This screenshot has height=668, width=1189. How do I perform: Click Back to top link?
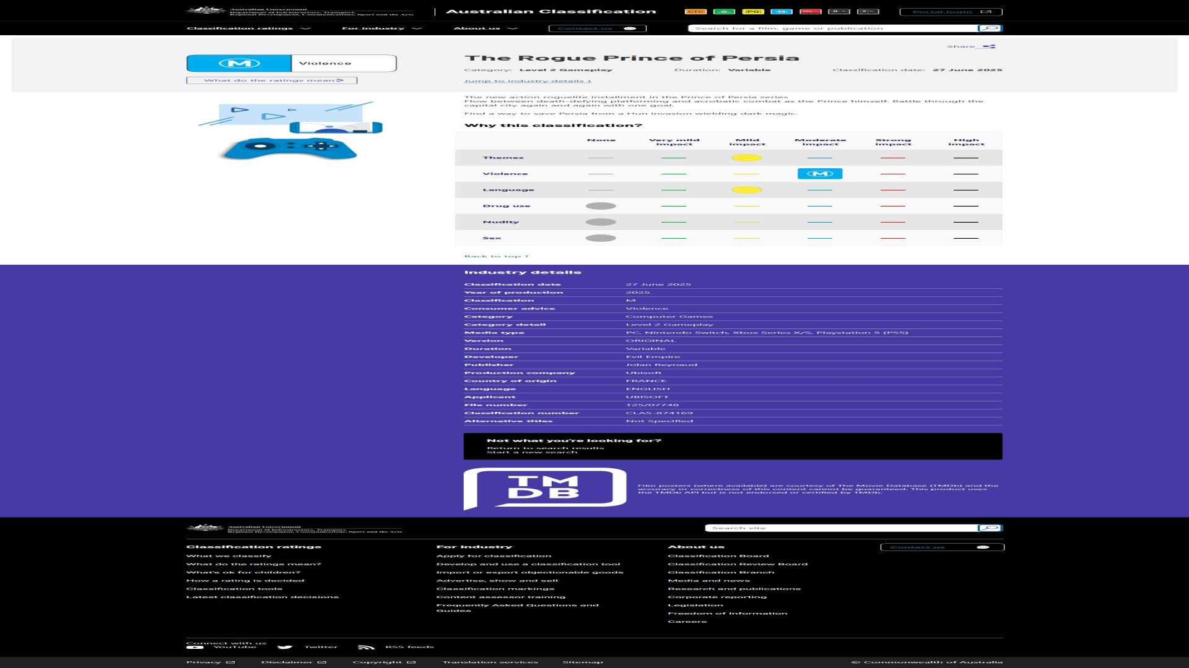(x=496, y=256)
